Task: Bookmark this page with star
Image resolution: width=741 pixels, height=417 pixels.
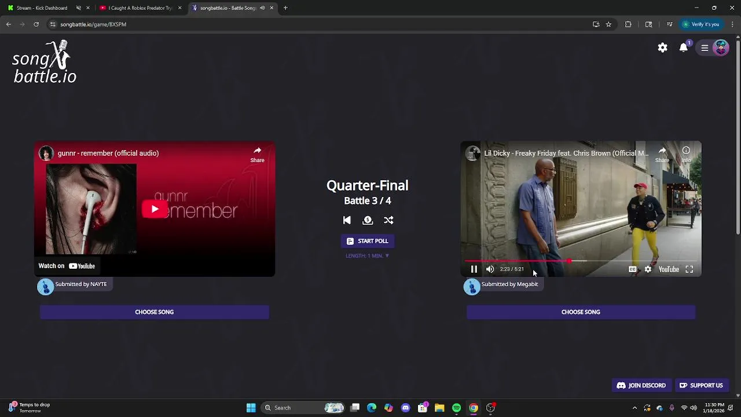Action: point(608,24)
